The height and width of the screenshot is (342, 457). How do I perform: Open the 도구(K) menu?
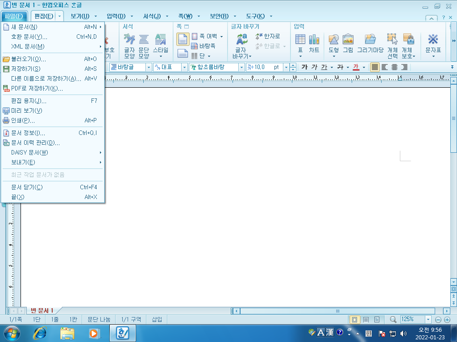(x=255, y=16)
